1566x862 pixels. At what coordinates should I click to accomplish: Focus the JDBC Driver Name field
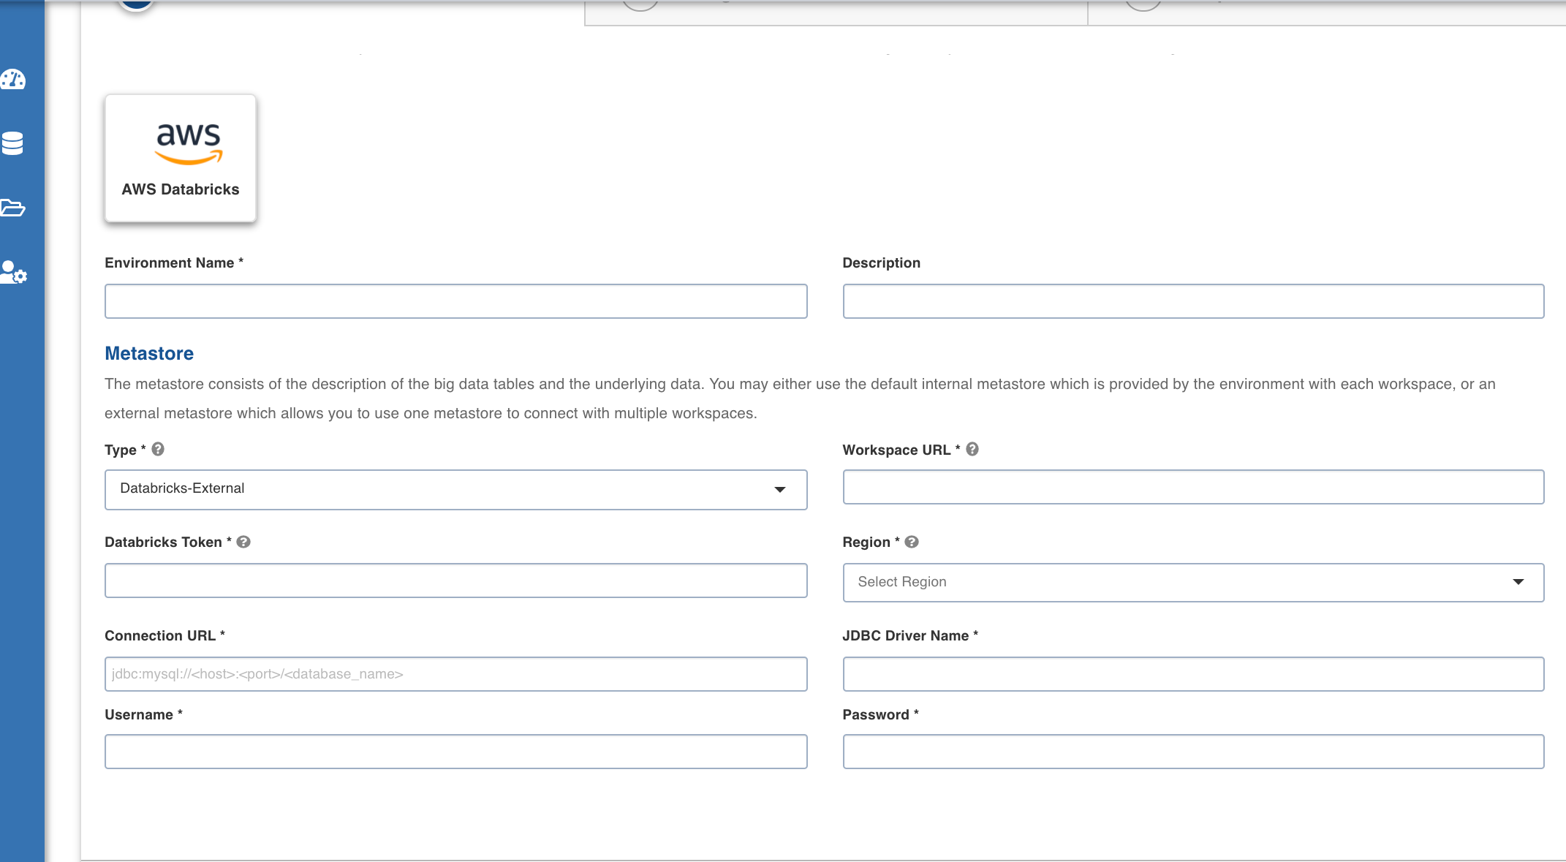tap(1193, 674)
